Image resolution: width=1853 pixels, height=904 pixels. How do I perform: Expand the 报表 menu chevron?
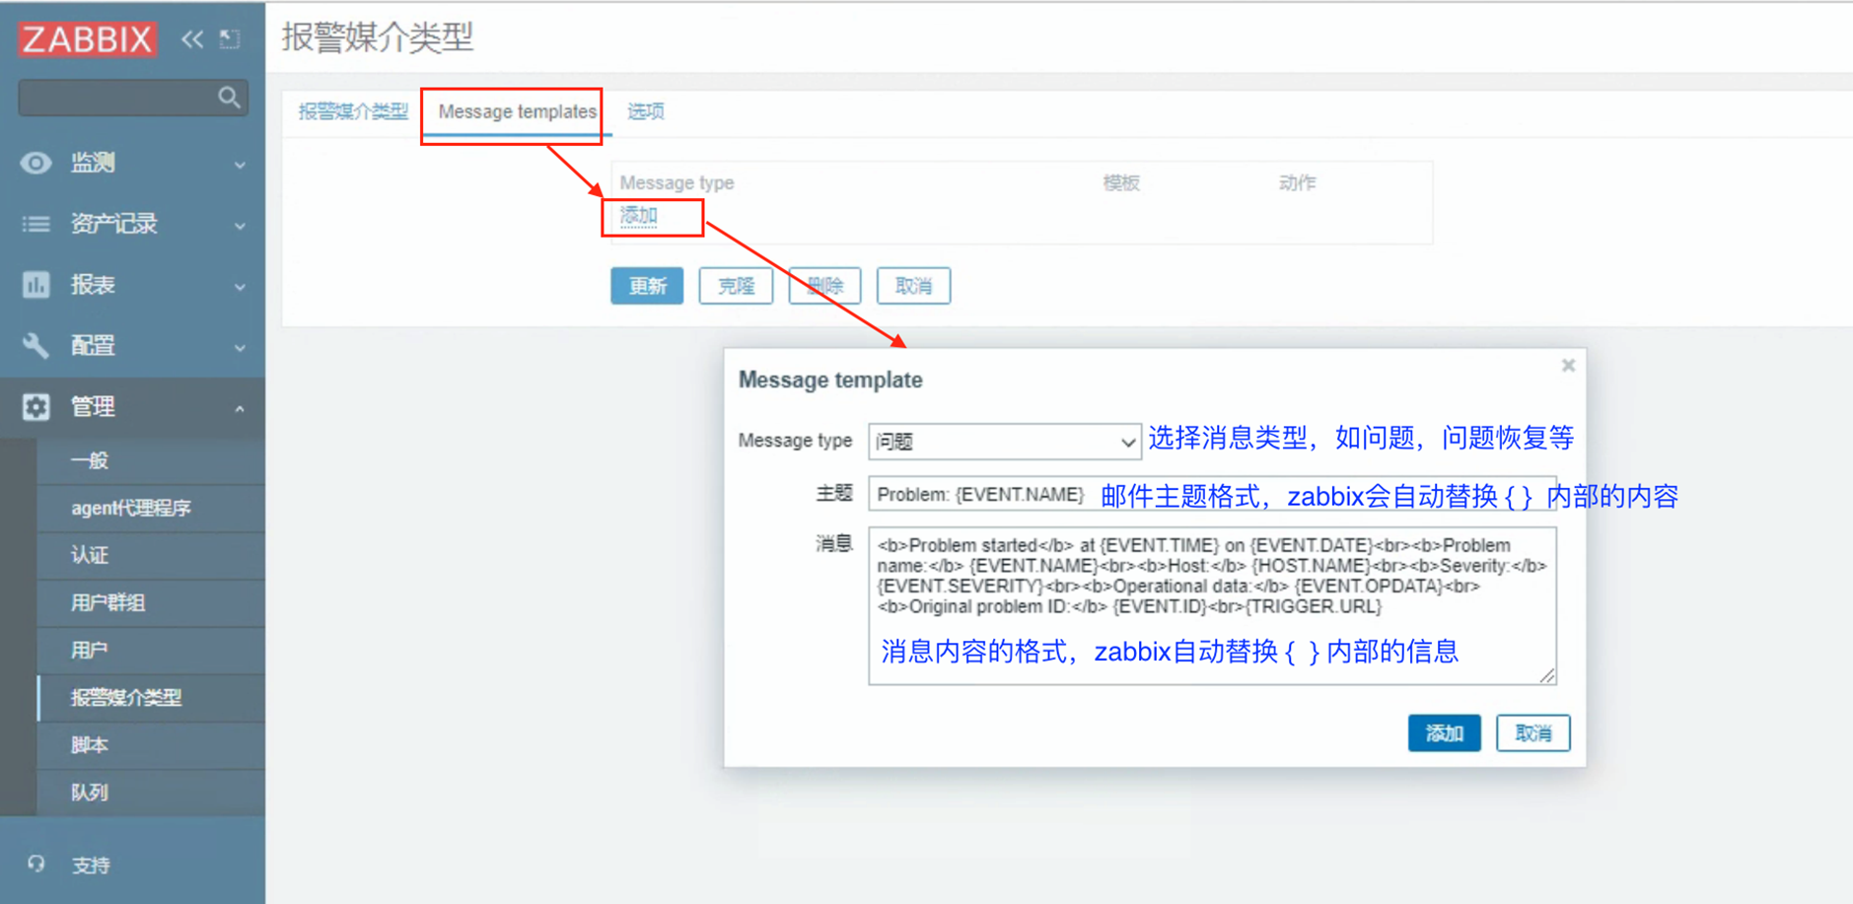(240, 286)
